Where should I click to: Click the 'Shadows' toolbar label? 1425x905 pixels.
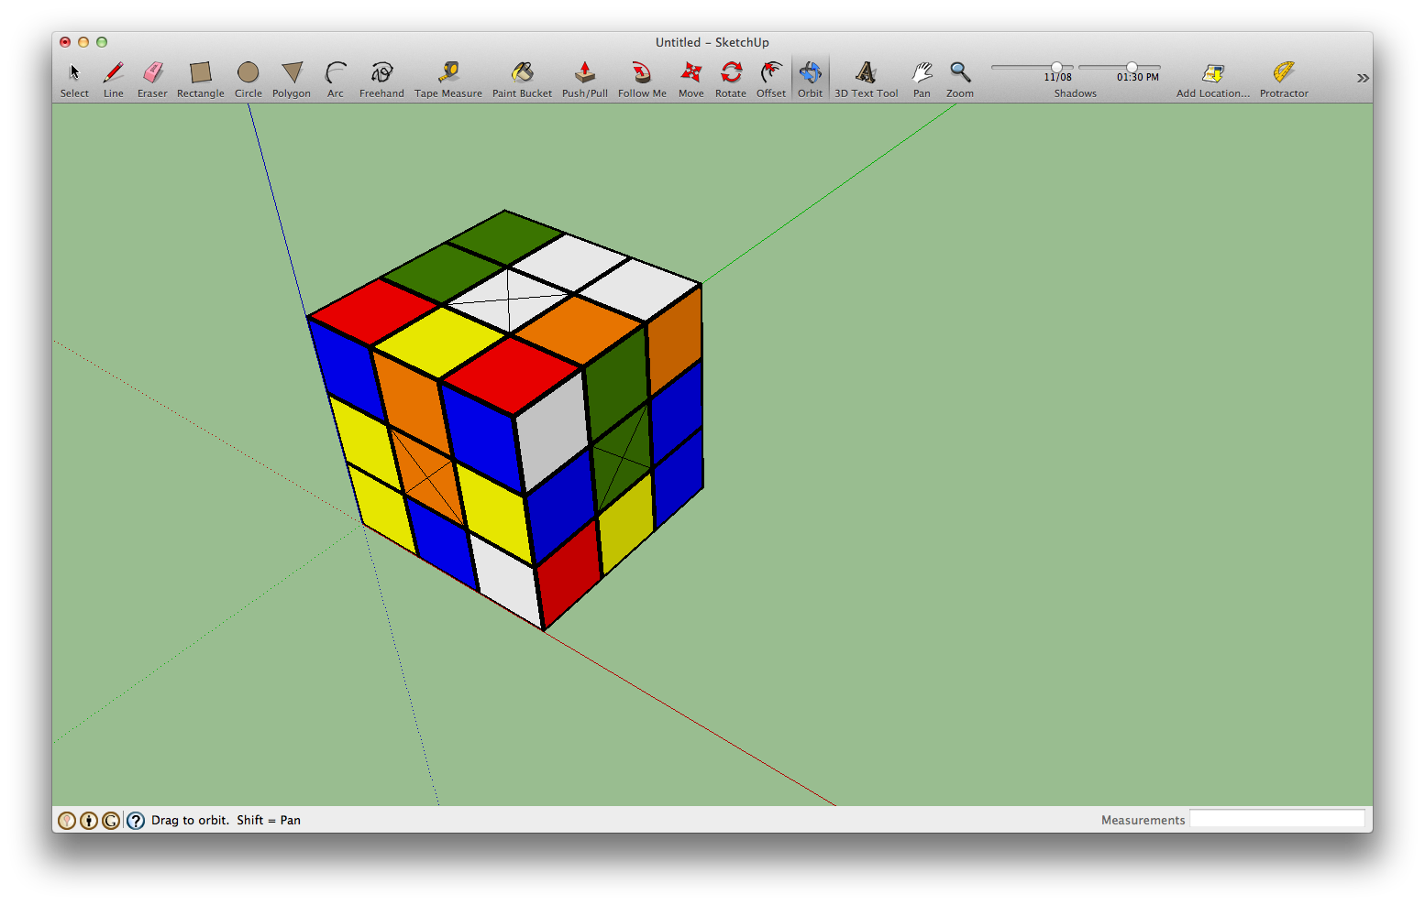click(1076, 93)
